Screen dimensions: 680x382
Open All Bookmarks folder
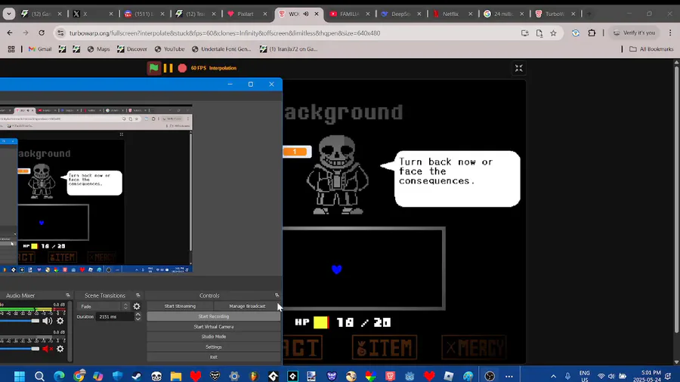651,49
